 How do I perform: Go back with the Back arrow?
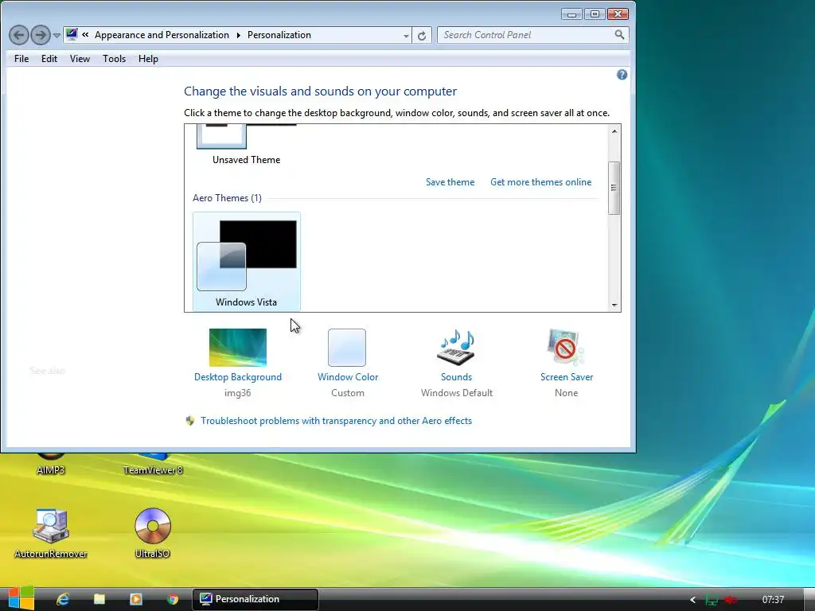click(19, 35)
